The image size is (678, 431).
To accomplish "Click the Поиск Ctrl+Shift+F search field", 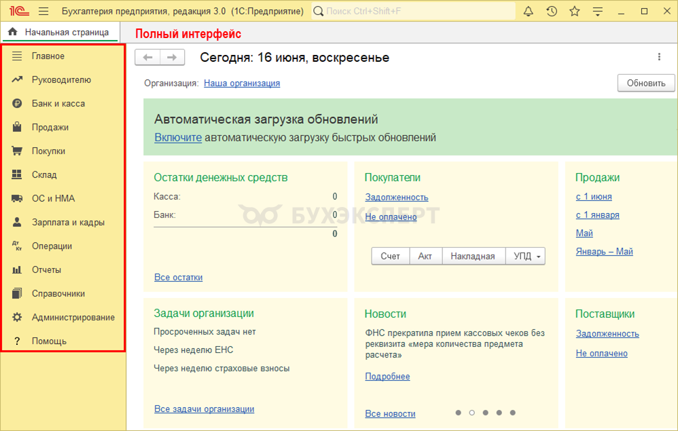I will click(413, 12).
